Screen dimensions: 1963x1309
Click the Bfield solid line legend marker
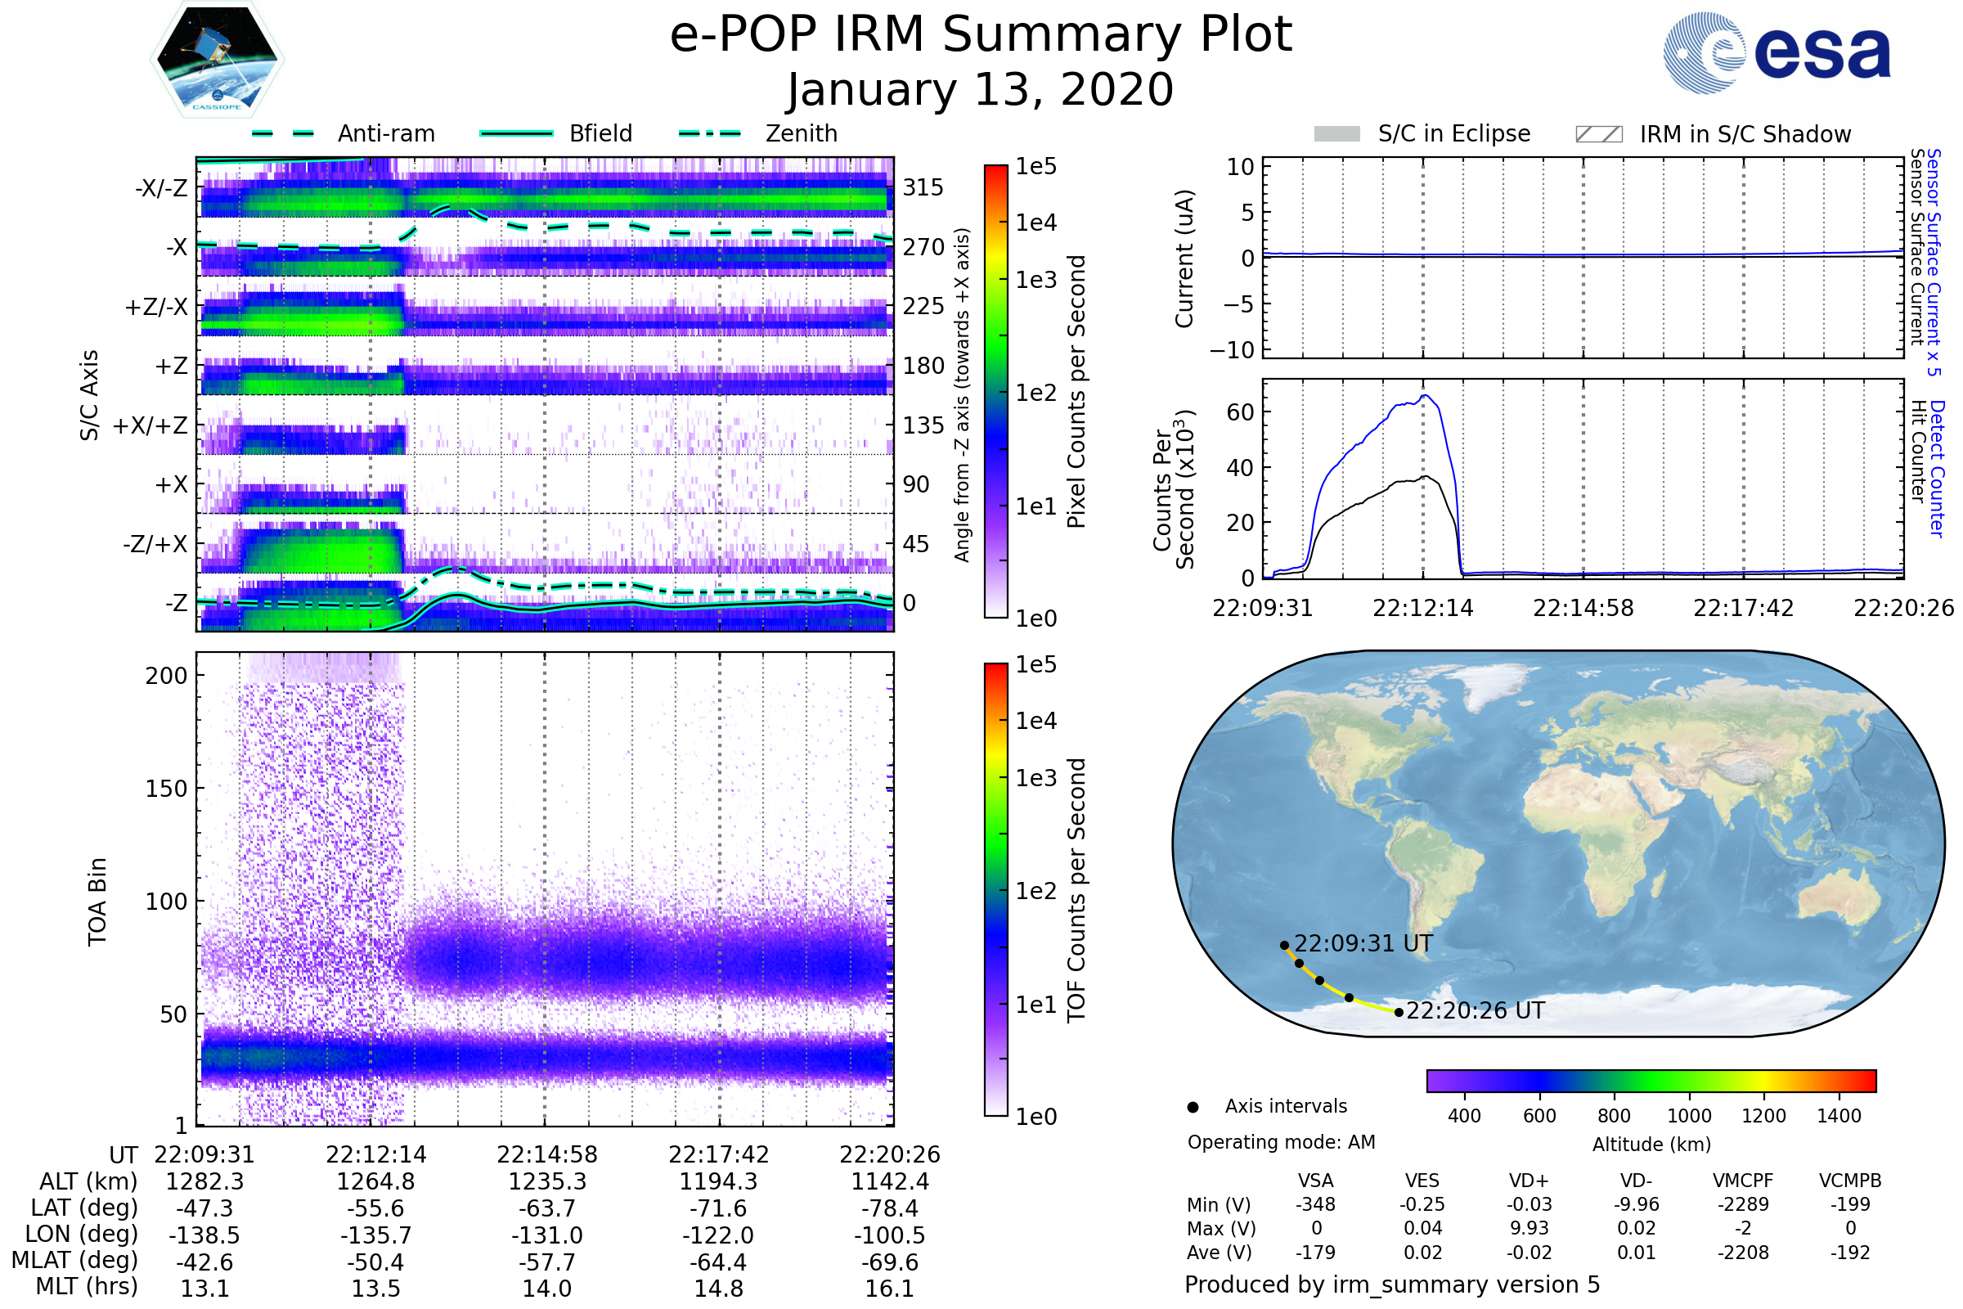click(x=517, y=133)
